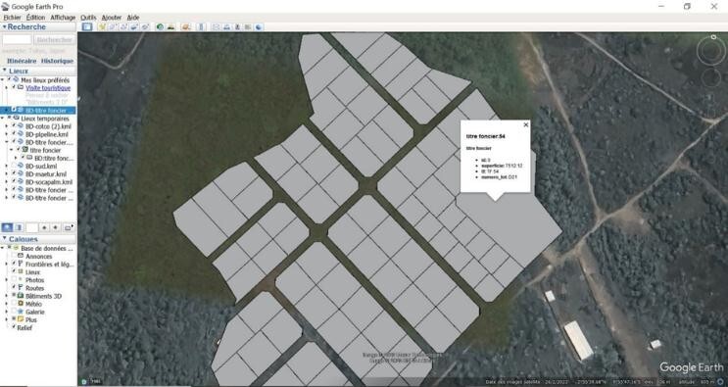The height and width of the screenshot is (387, 728).
Task: Select the highlighted BD-titre foncier row
Action: coord(38,111)
